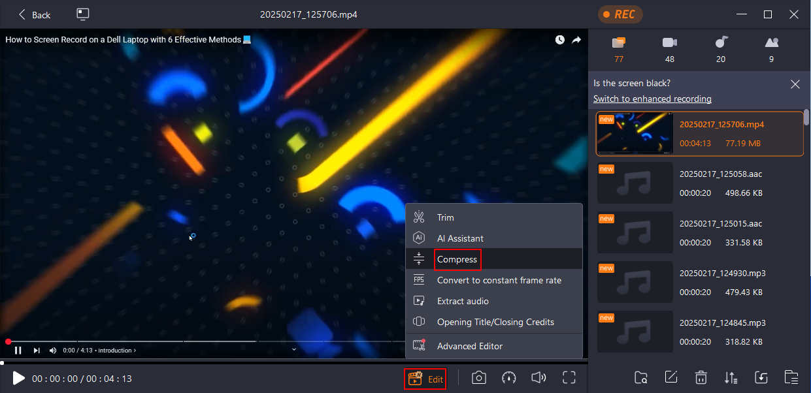The height and width of the screenshot is (393, 811).
Task: Play the recording with main play button
Action: point(18,378)
